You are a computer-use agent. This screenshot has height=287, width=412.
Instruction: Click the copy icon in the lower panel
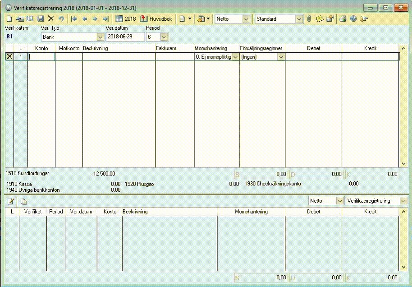pos(23,202)
